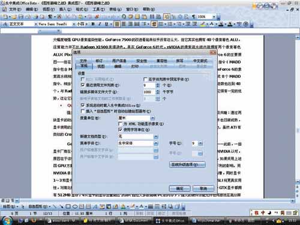Toggle Italic formatting in the toolbar

pyautogui.click(x=100, y=24)
